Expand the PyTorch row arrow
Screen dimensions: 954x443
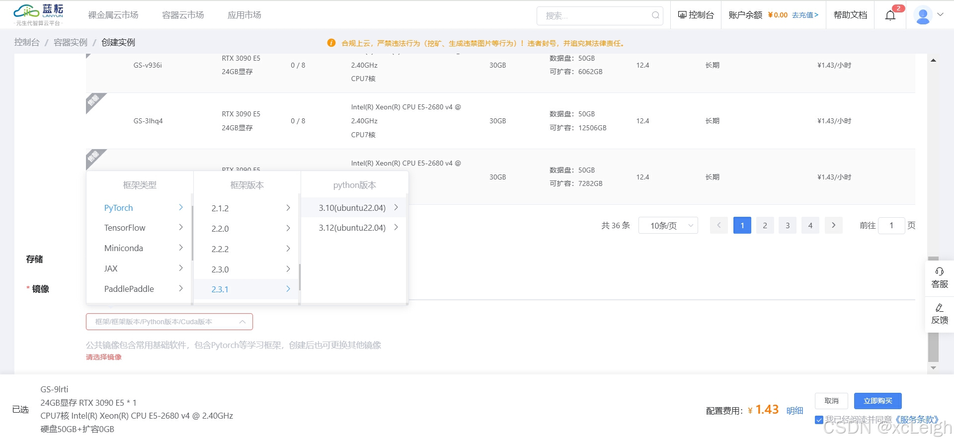pos(181,207)
